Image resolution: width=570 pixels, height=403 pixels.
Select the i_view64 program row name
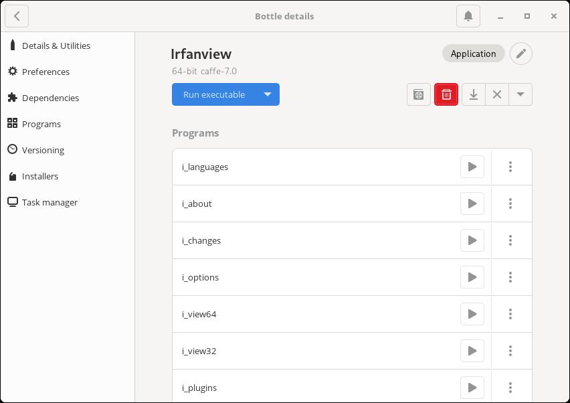199,314
